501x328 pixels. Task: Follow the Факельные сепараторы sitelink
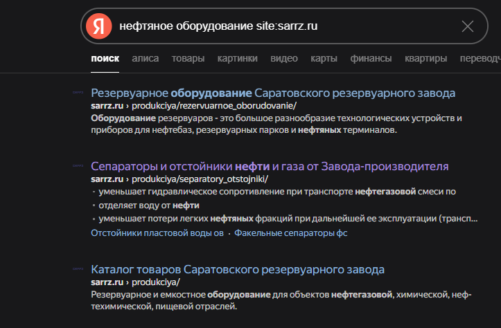pyautogui.click(x=290, y=233)
